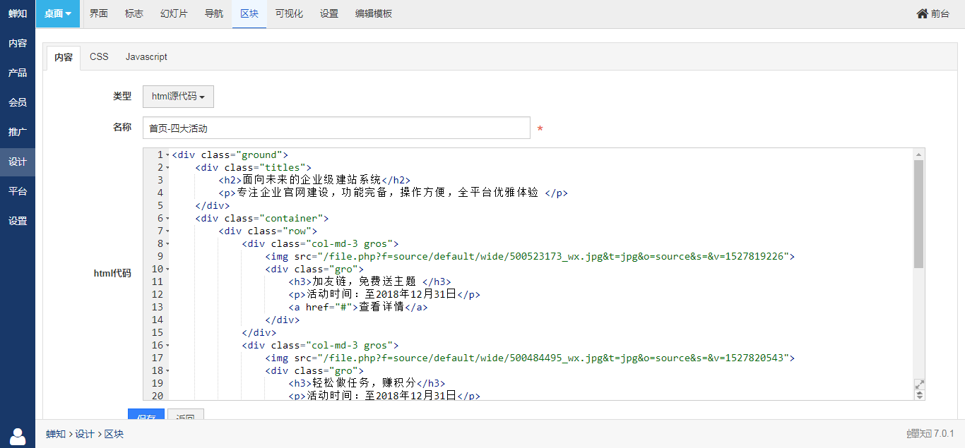Open 会员 section in sidebar
The image size is (965, 448).
pos(18,102)
